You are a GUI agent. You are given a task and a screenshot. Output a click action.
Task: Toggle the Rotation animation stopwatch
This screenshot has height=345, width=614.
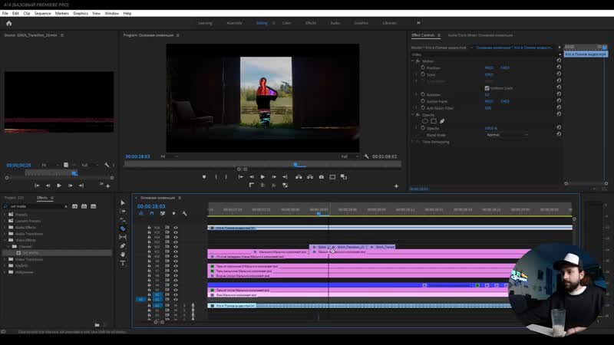click(423, 94)
